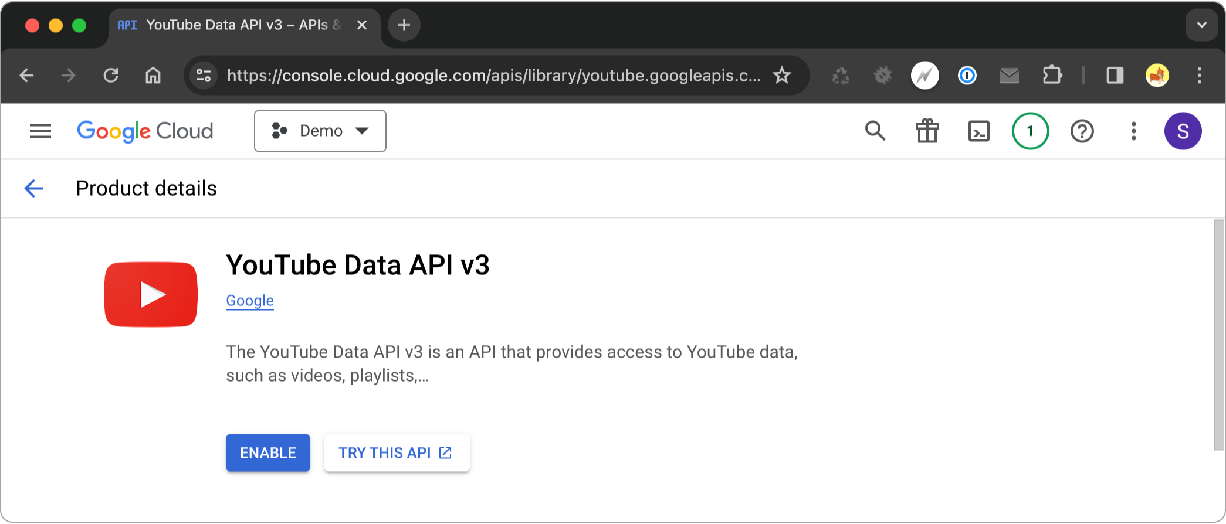This screenshot has width=1226, height=524.
Task: Go back using the Product details arrow
Action: tap(33, 188)
